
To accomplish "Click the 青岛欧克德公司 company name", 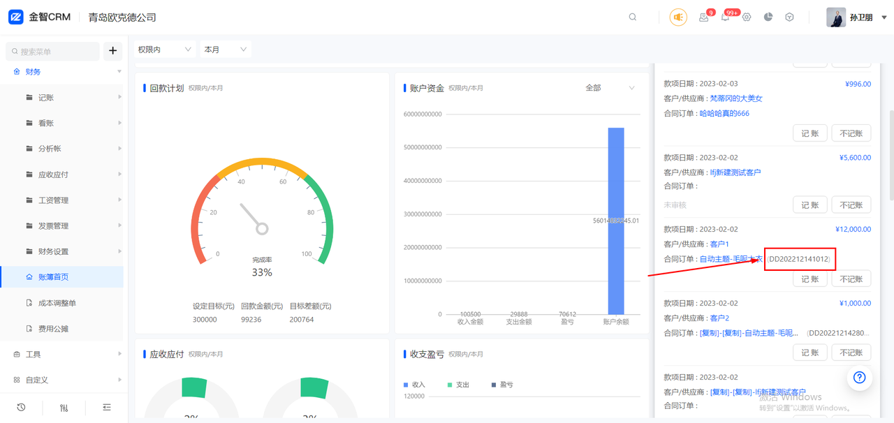I will click(122, 17).
